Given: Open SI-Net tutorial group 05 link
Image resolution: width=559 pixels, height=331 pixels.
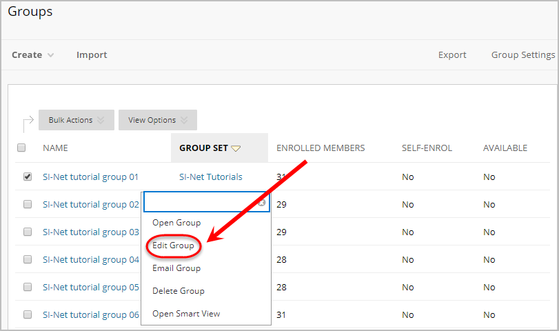Looking at the screenshot, I should click(91, 288).
